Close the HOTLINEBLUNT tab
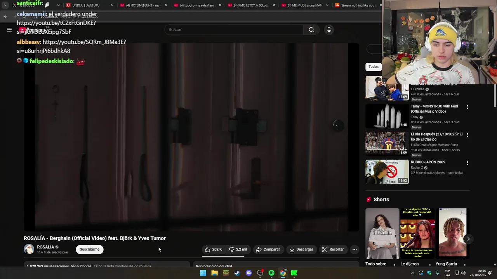This screenshot has height=279, width=497. 166,5
